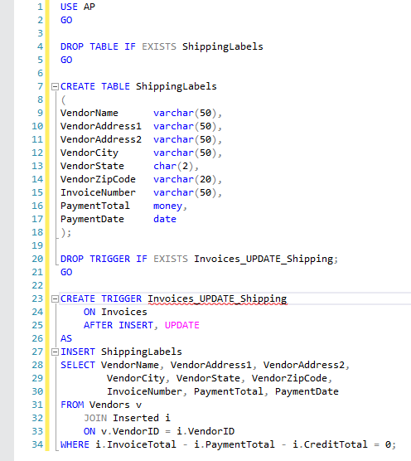Click the DROP TRIGGER keyword on line 20
Screen dimensions: 411x461
(95, 259)
